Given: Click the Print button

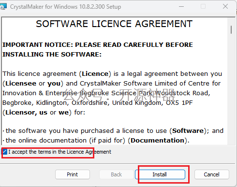Looking at the screenshot, I should click(x=73, y=174).
